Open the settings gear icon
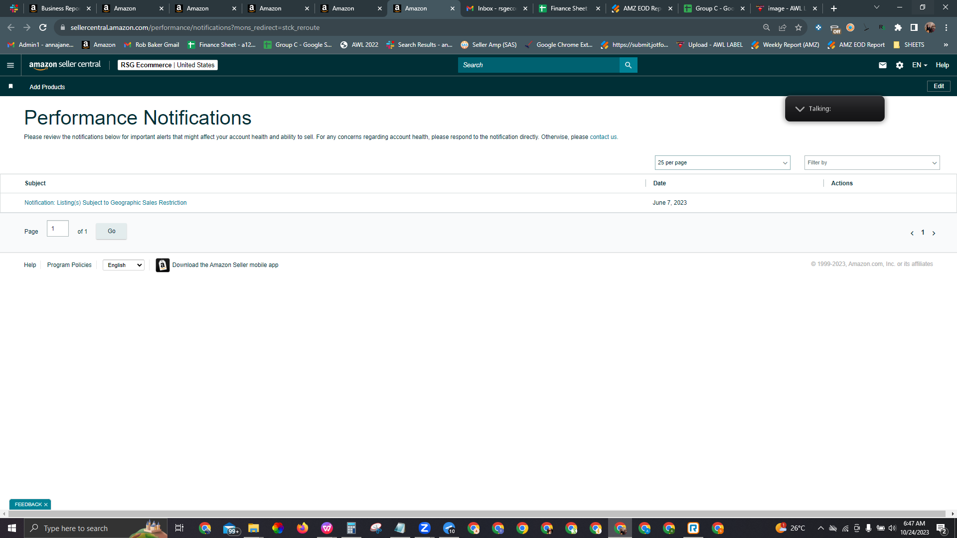The width and height of the screenshot is (957, 538). [x=900, y=65]
